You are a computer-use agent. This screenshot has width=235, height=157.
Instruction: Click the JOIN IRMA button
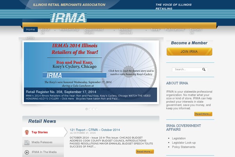tap(189, 51)
